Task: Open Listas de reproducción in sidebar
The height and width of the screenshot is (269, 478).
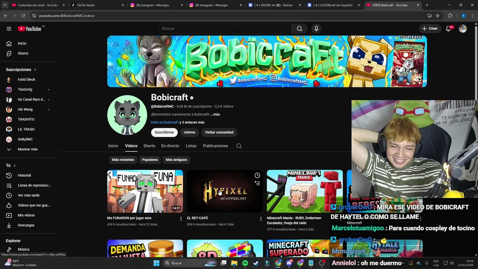Action: pyautogui.click(x=29, y=185)
